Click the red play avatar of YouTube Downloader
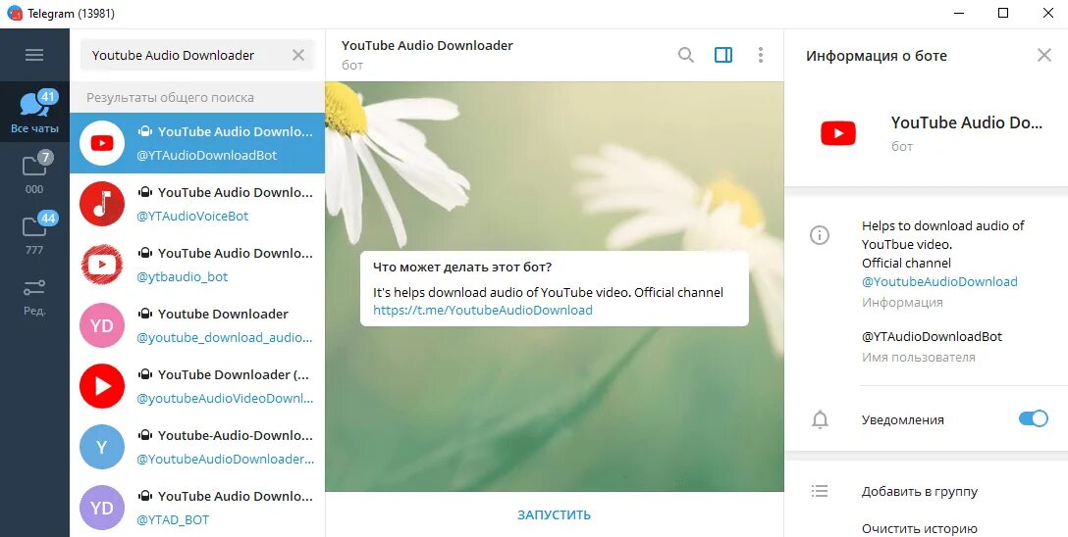This screenshot has height=537, width=1068. [x=102, y=386]
